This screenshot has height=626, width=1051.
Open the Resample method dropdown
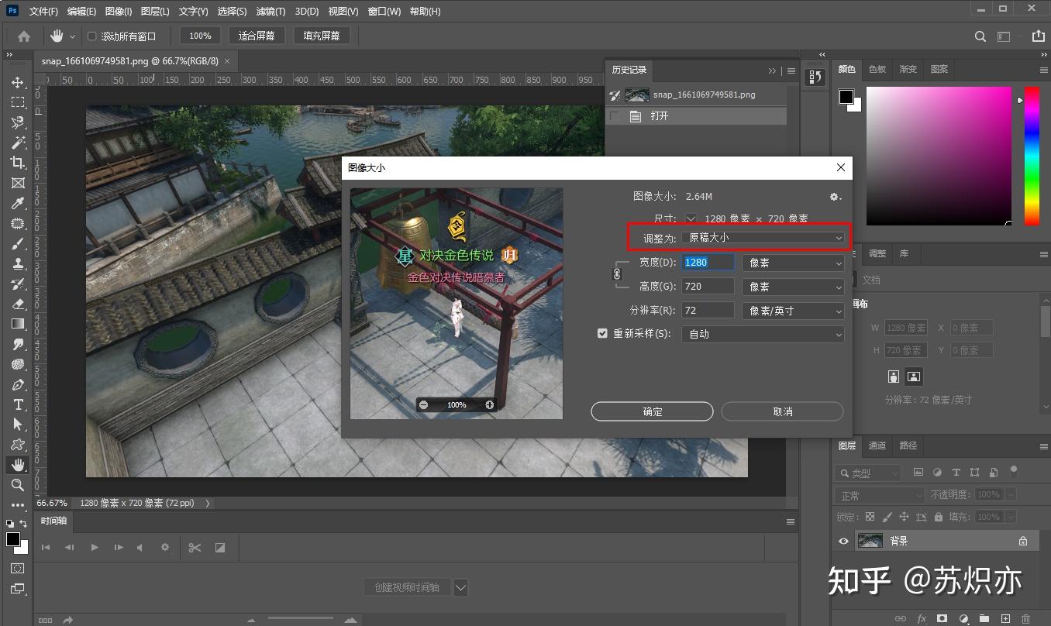point(763,334)
